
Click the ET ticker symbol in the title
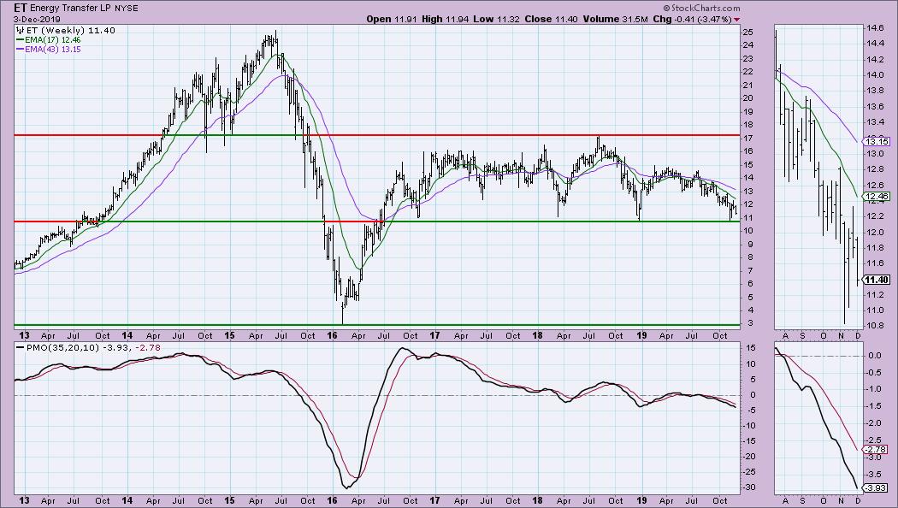coord(21,8)
